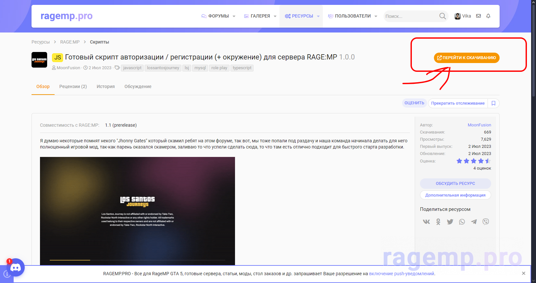Viewport: 536px width, 283px height.
Task: Open the ФОРУМЫ menu
Action: coord(215,16)
